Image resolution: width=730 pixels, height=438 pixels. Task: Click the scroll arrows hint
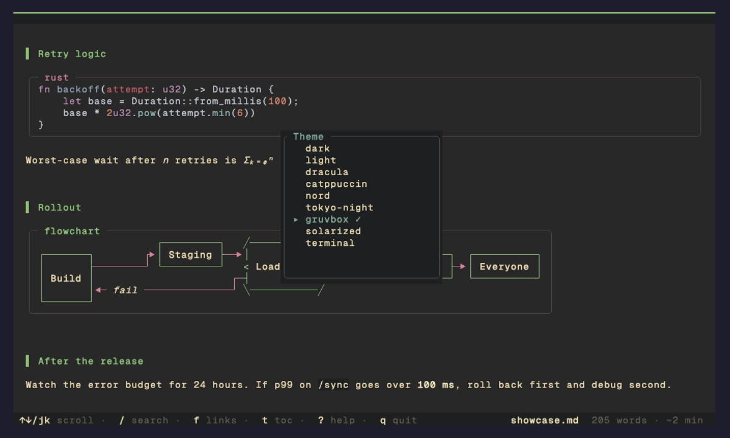coord(57,420)
